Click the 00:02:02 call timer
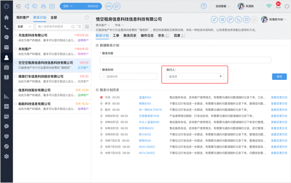 coord(93,6)
